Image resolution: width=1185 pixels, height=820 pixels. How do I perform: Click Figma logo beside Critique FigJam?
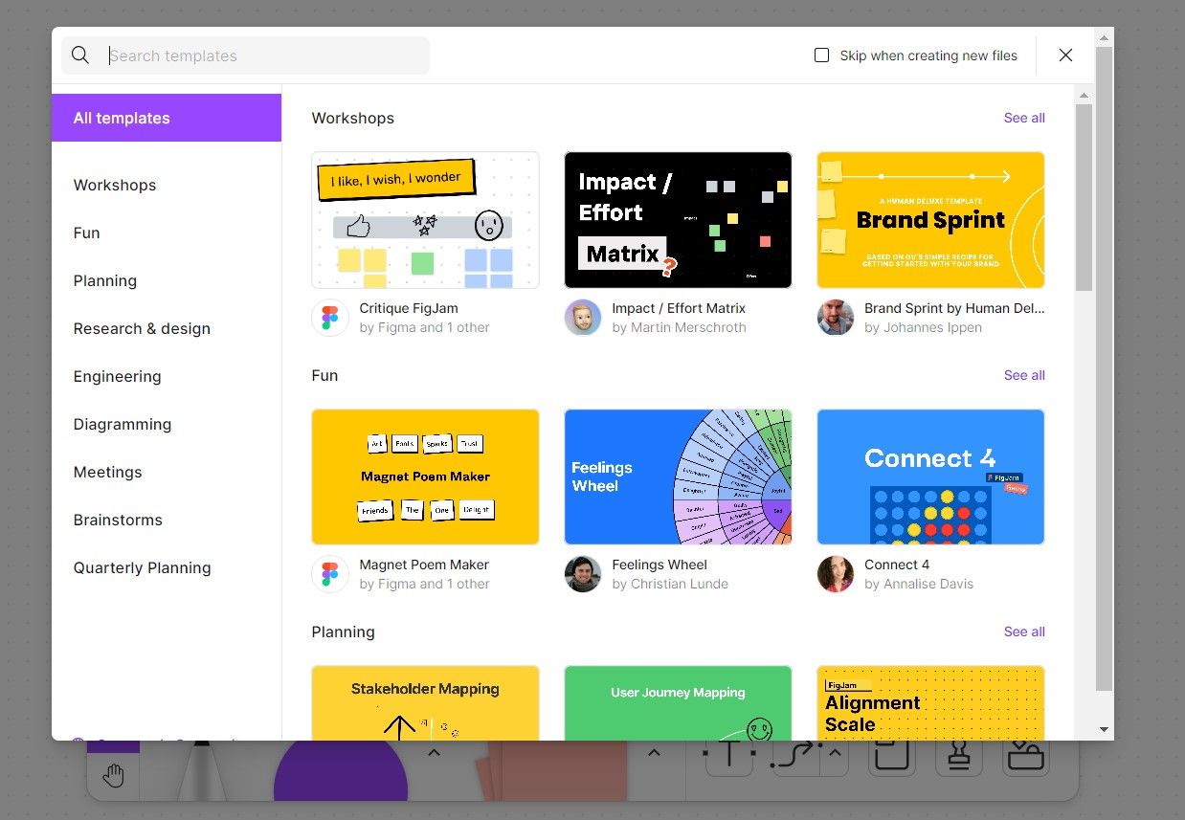point(330,318)
